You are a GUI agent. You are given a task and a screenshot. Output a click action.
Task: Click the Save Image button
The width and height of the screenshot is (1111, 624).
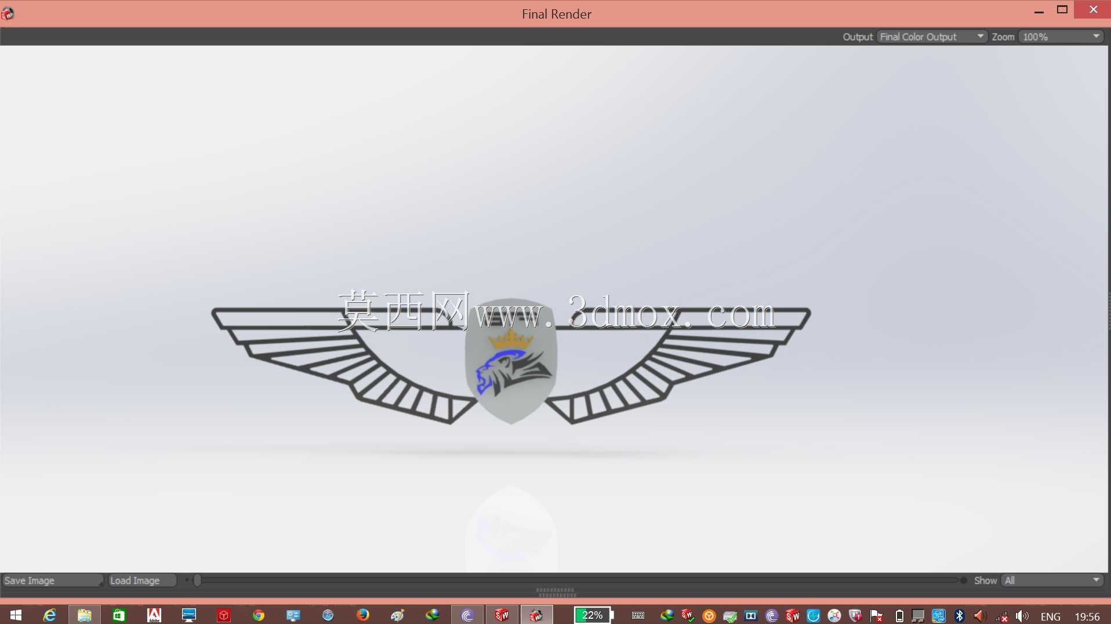[x=52, y=581]
